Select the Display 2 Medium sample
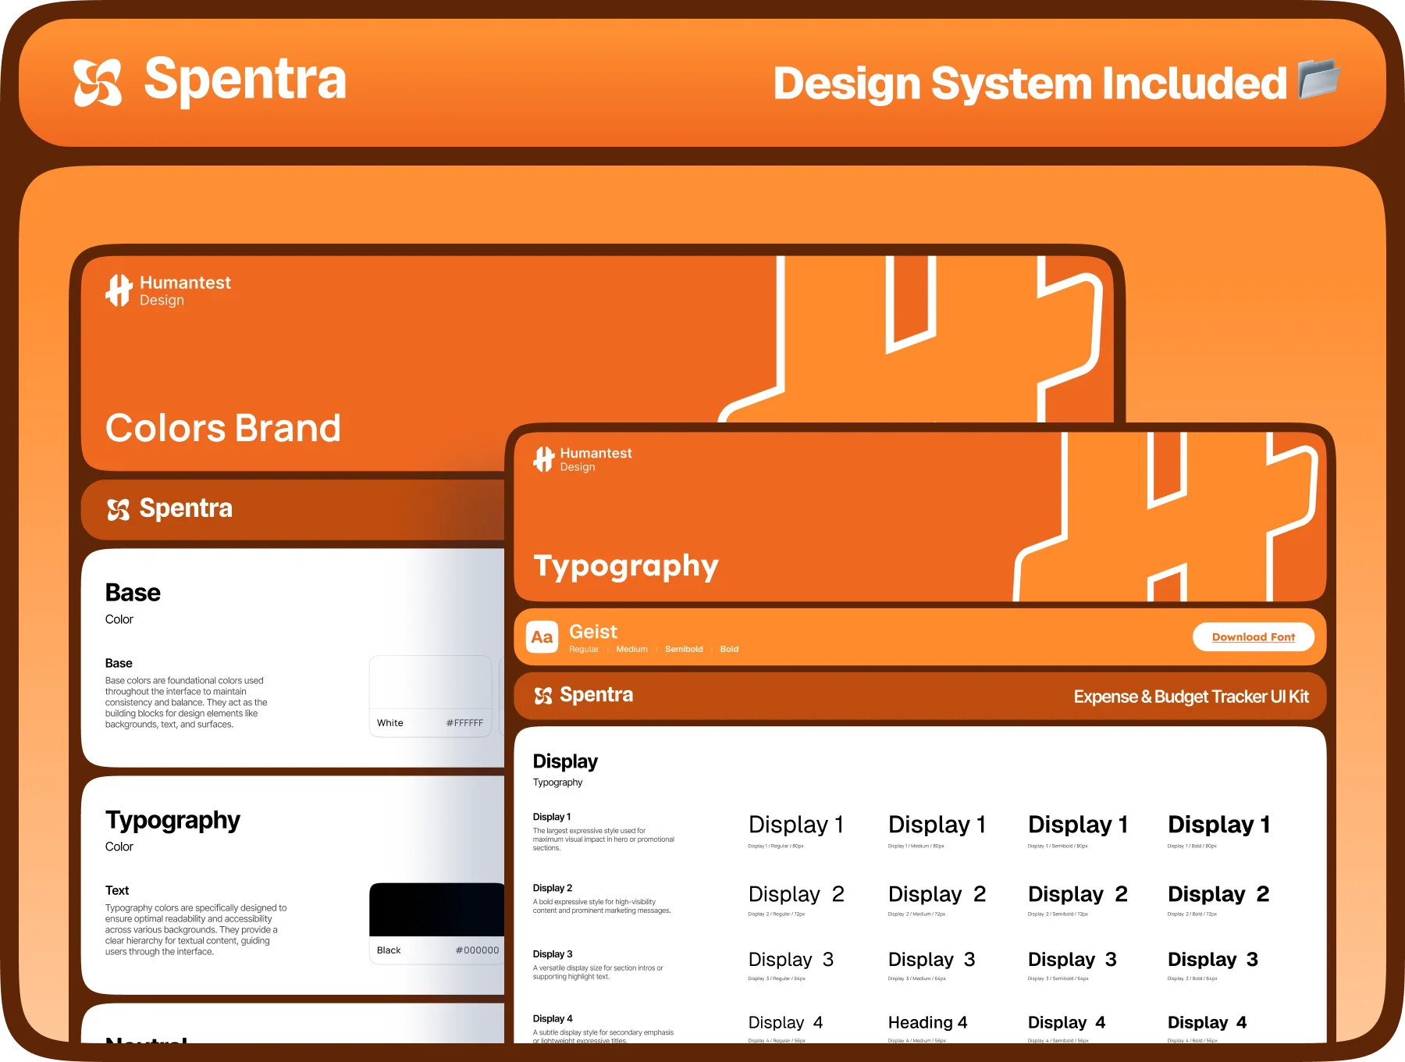 937,894
